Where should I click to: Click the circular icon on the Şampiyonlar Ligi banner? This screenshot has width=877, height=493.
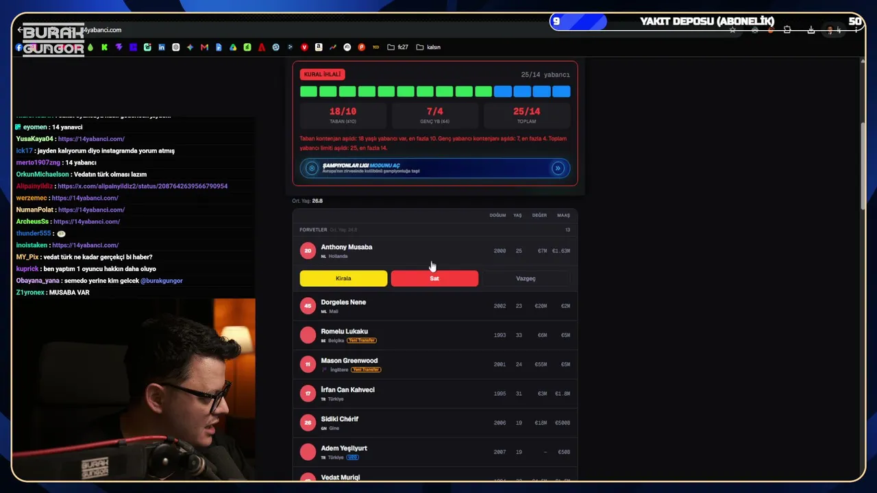[x=312, y=168]
